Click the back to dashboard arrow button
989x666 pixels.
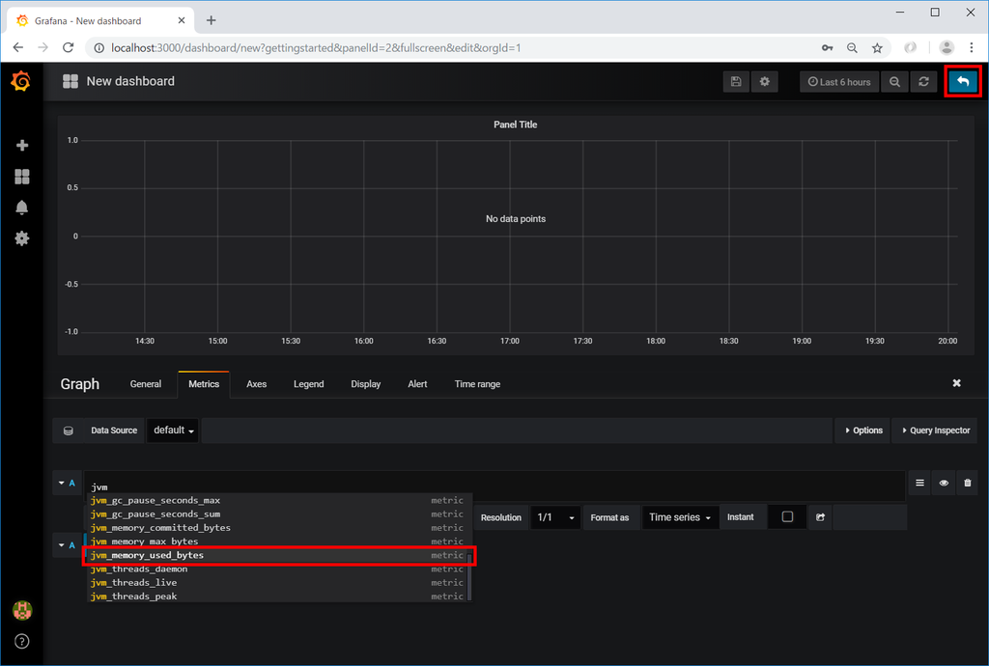coord(963,81)
